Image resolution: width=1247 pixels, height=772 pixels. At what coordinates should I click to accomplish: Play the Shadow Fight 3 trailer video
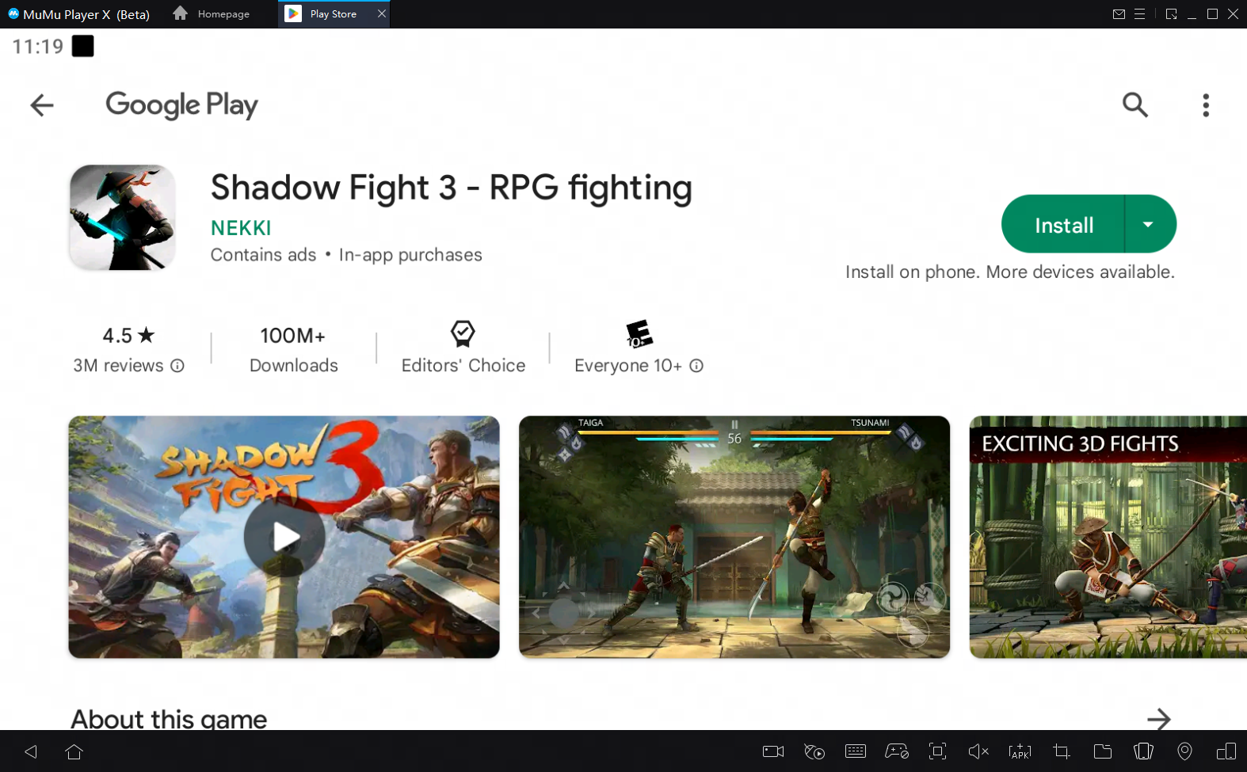[284, 537]
